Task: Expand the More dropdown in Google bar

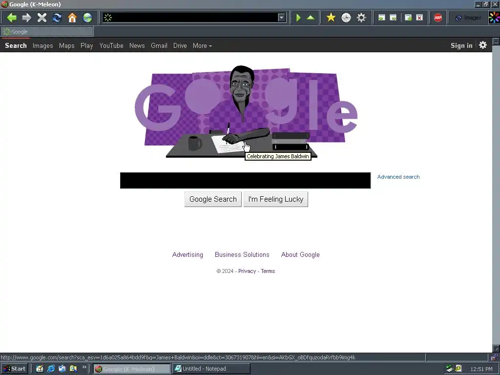Action: pyautogui.click(x=202, y=45)
